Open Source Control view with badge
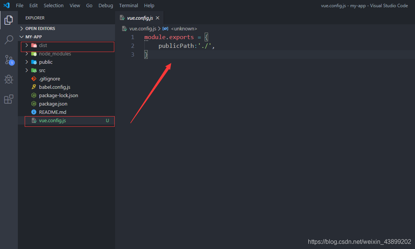 point(9,60)
